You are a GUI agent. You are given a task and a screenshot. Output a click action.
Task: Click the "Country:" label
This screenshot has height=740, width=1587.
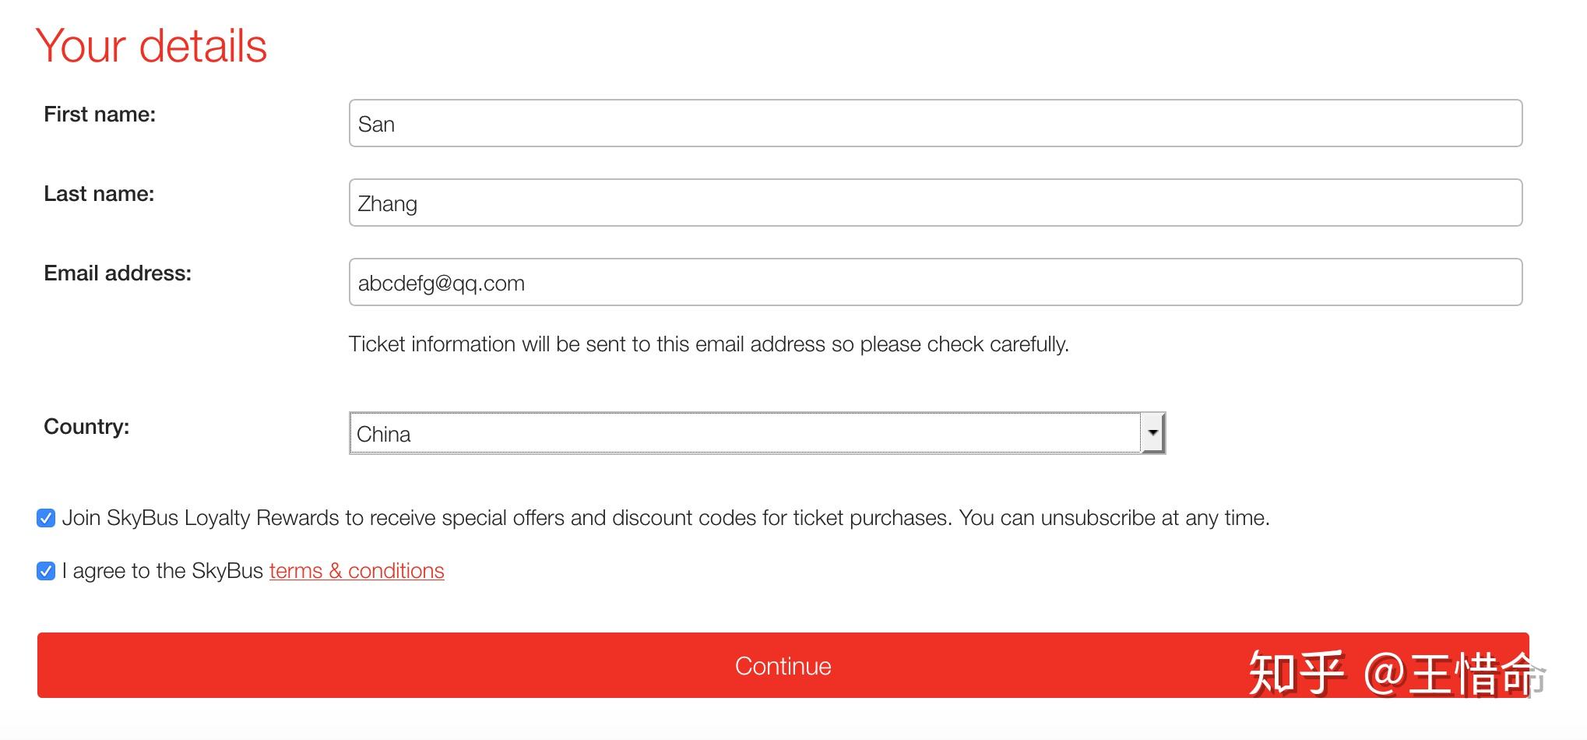(86, 427)
